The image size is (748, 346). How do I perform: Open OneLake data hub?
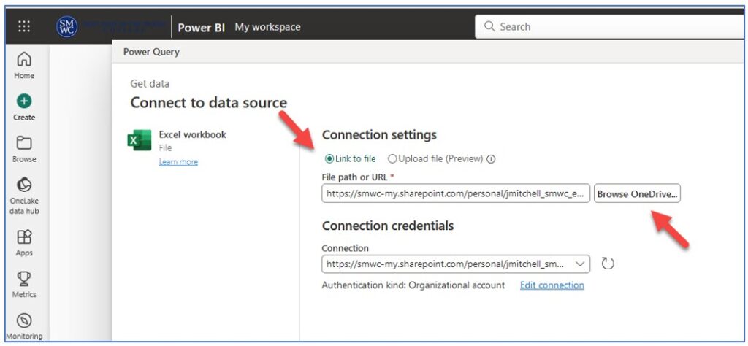(x=24, y=196)
